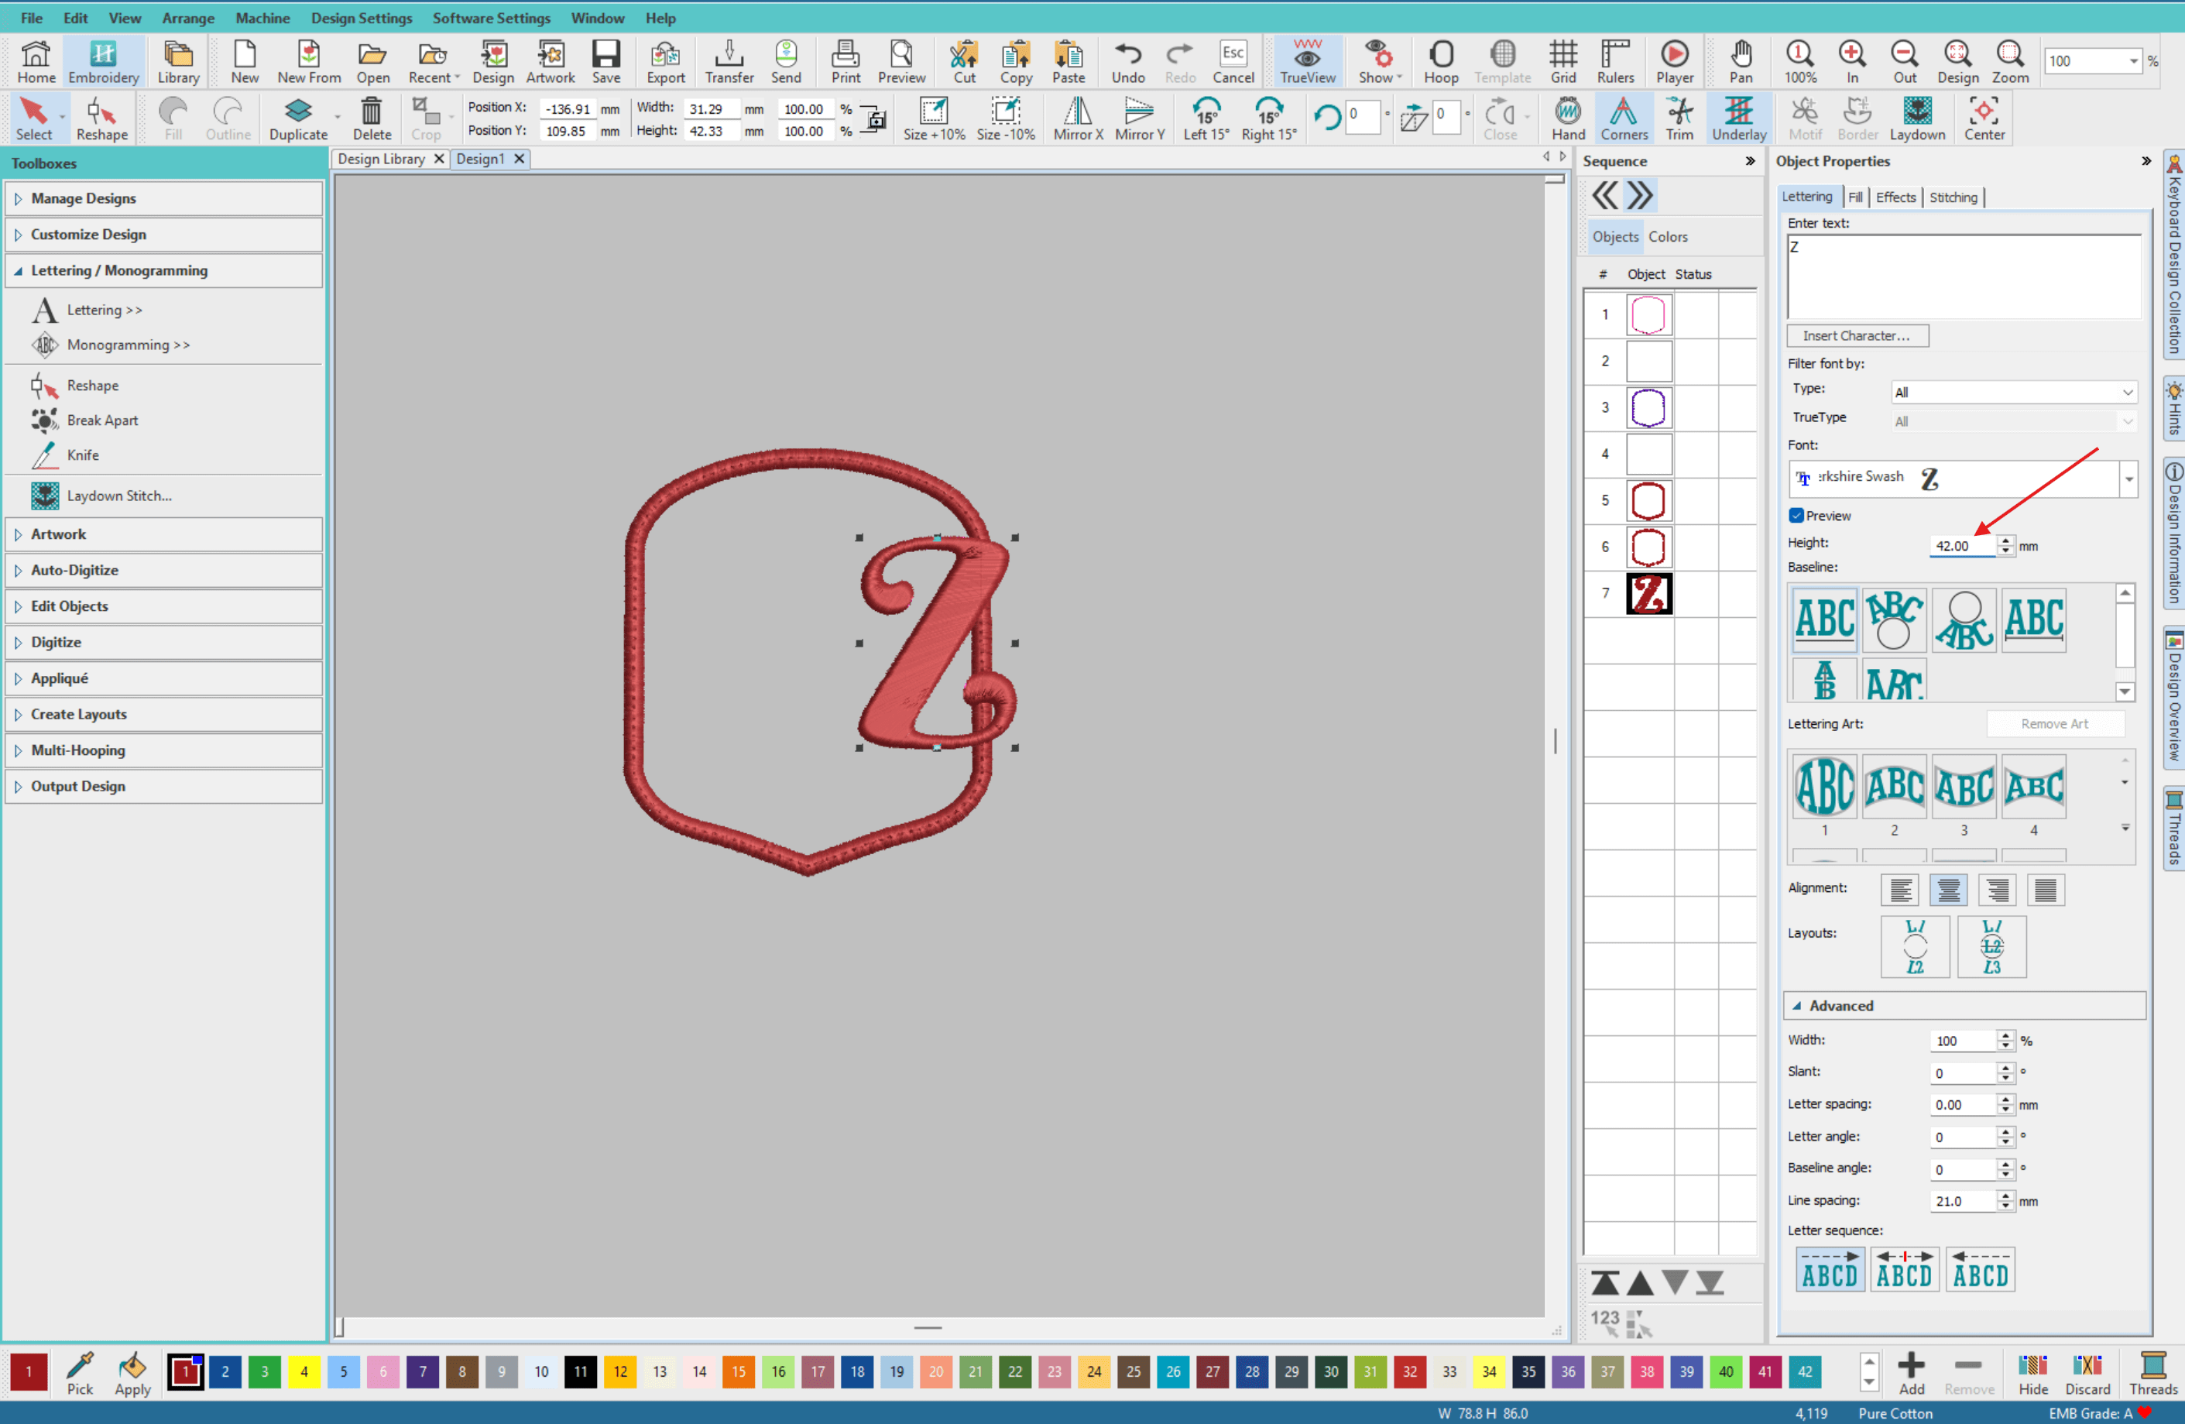Click the Remove Art button
Viewport: 2185px width, 1424px height.
tap(2056, 723)
